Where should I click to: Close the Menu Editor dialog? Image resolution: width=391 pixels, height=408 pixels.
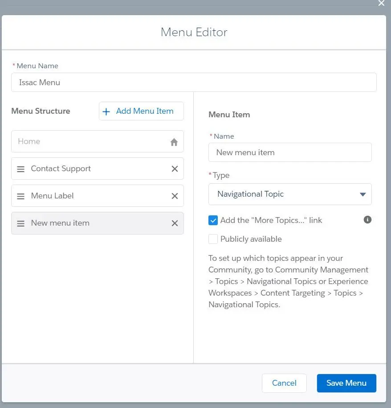[381, 3]
